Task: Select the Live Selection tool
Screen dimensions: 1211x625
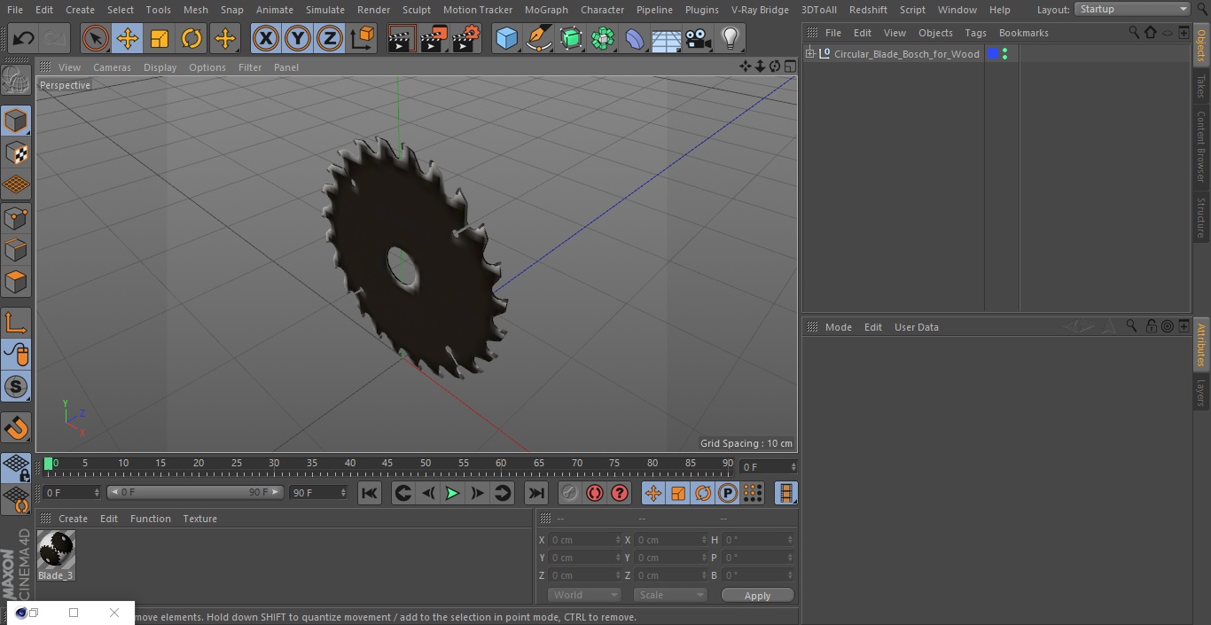Action: [95, 39]
